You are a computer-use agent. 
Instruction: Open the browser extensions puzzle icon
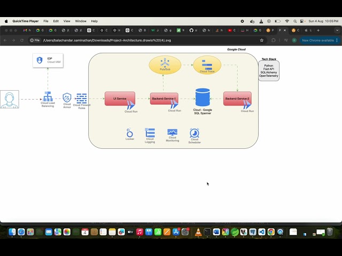pos(273,41)
